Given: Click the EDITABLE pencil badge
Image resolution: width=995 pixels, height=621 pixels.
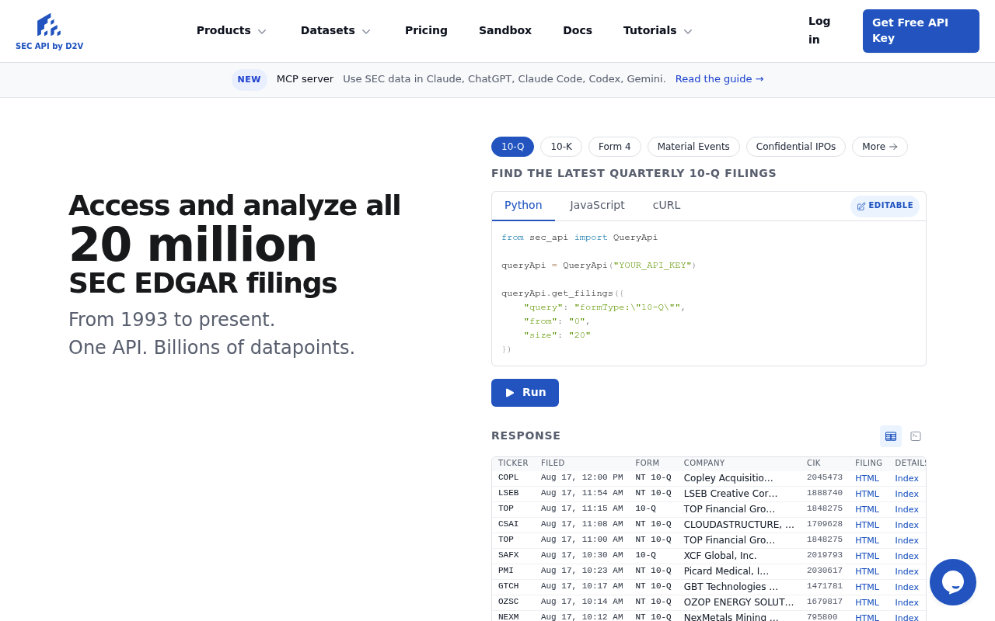Looking at the screenshot, I should click(x=885, y=206).
